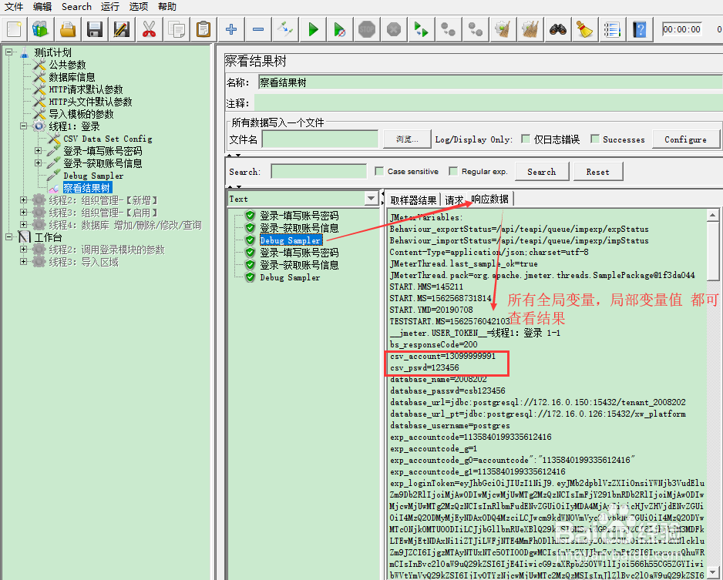This screenshot has width=723, height=580.
Task: Click the Copy toolbar icon
Action: coord(177,29)
